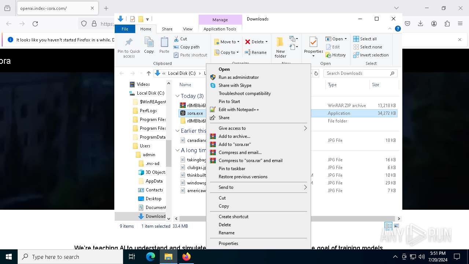The height and width of the screenshot is (264, 469).
Task: Select Open in the context menu
Action: (x=258, y=69)
